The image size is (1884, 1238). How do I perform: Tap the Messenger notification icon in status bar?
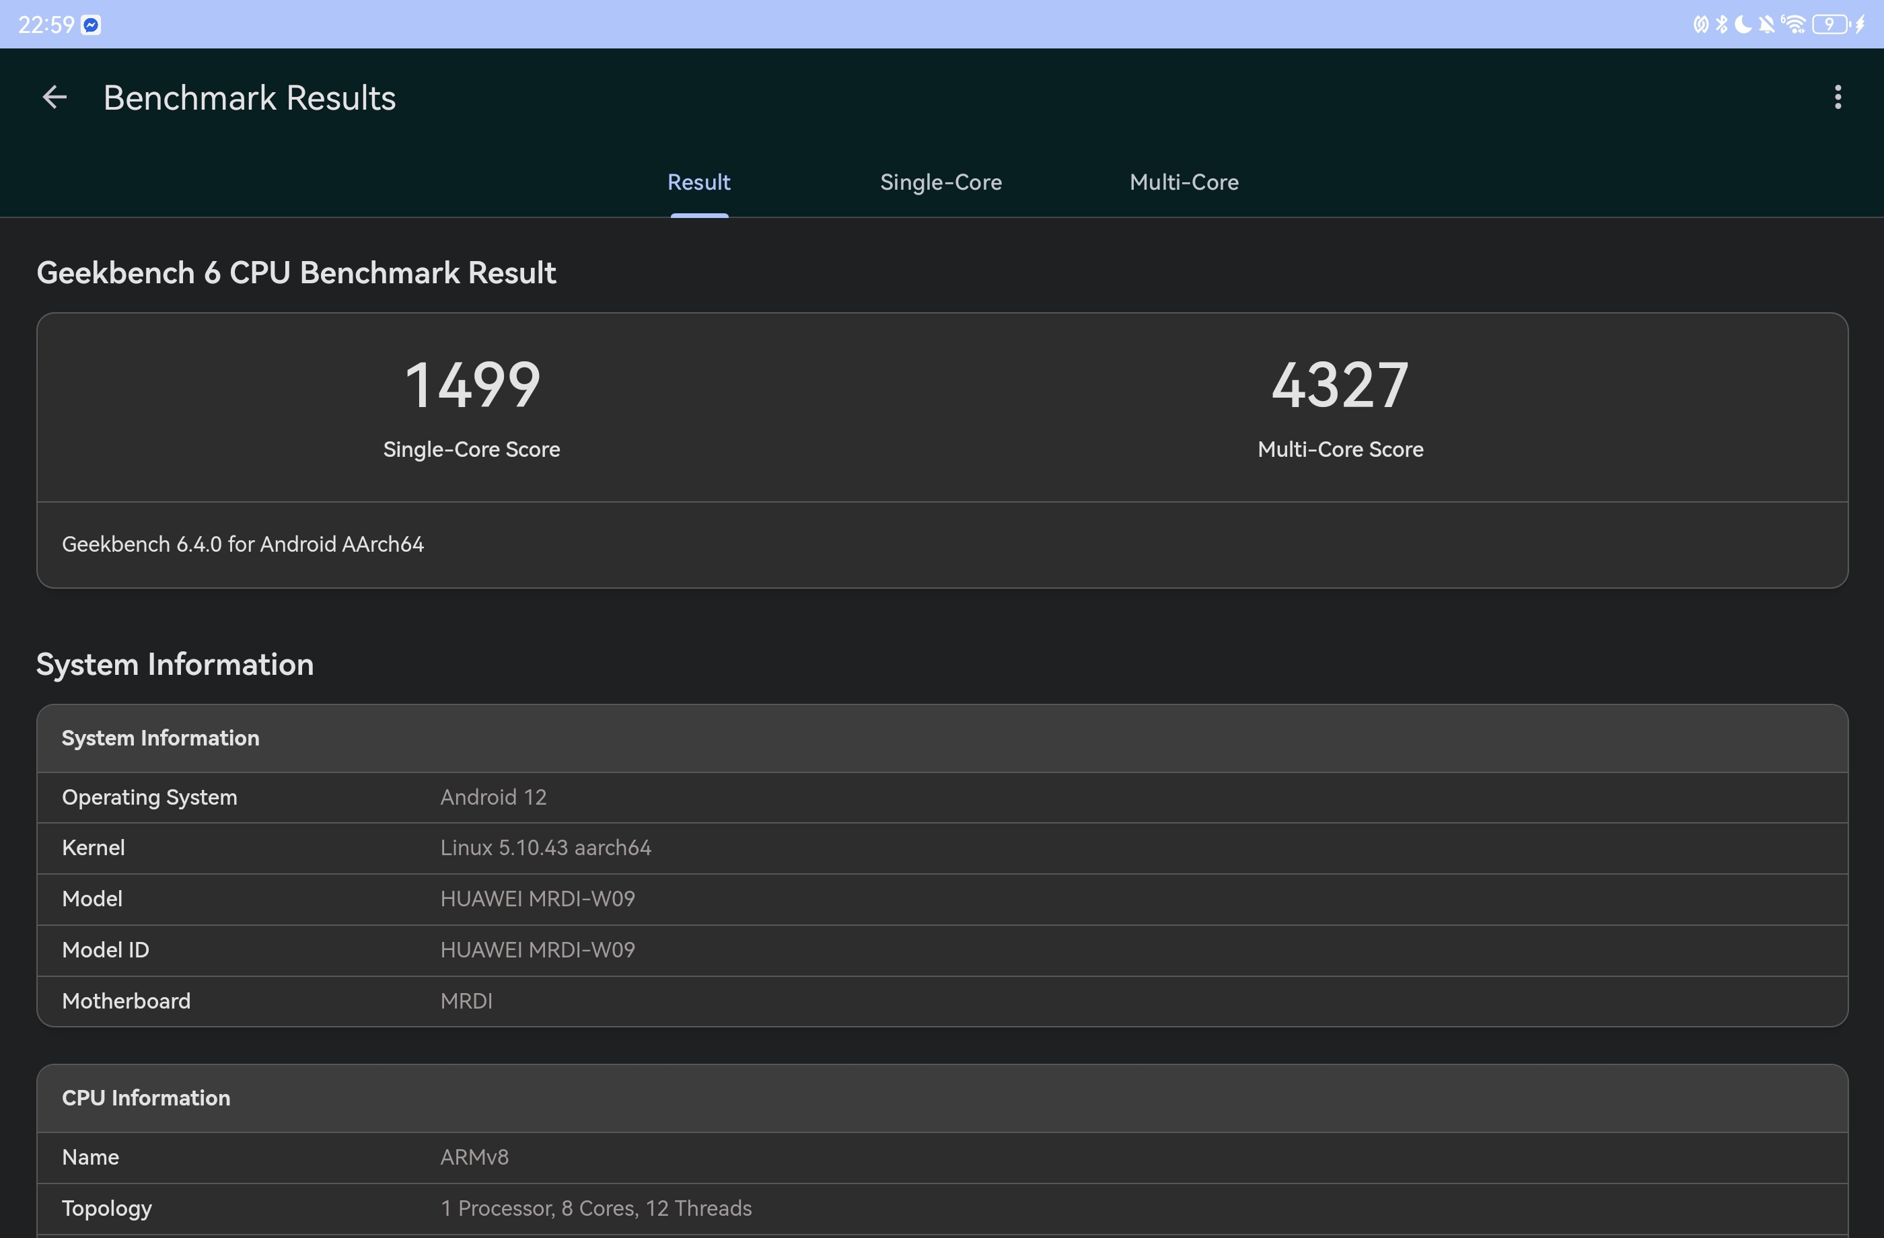(92, 26)
